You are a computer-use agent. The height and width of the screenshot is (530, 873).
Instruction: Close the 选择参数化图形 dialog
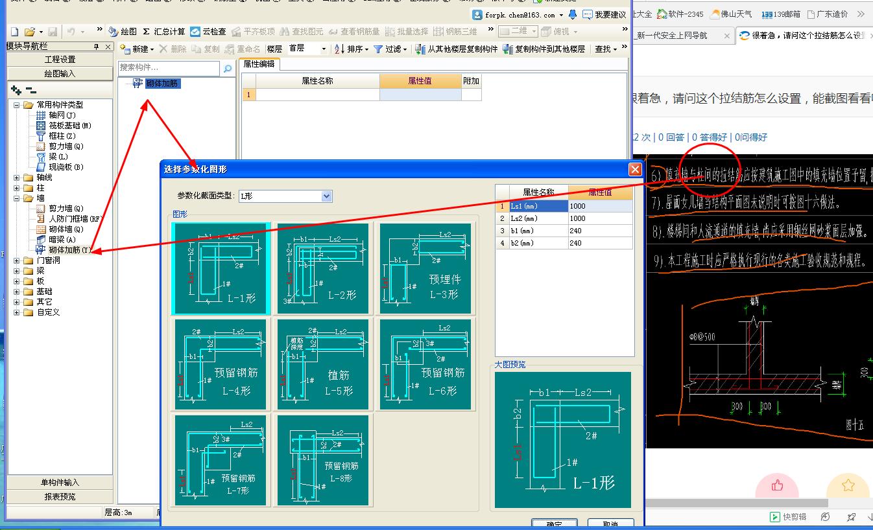(634, 169)
